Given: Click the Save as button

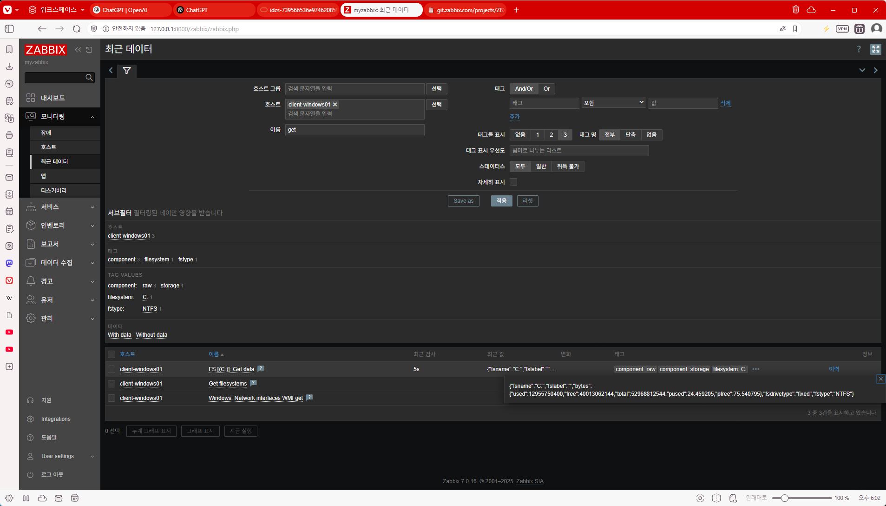Looking at the screenshot, I should 463,201.
